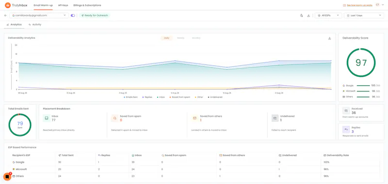Click the Deliverability Score 97 gauge
388x184 pixels.
click(x=361, y=62)
